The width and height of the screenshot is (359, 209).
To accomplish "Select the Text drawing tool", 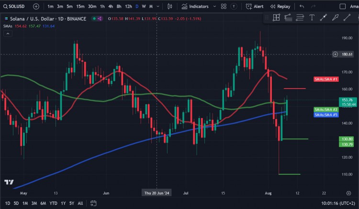I will [312, 18].
